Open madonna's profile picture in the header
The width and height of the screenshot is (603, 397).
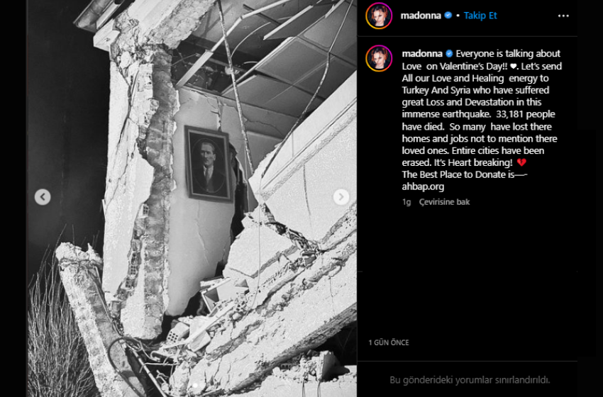coord(379,16)
